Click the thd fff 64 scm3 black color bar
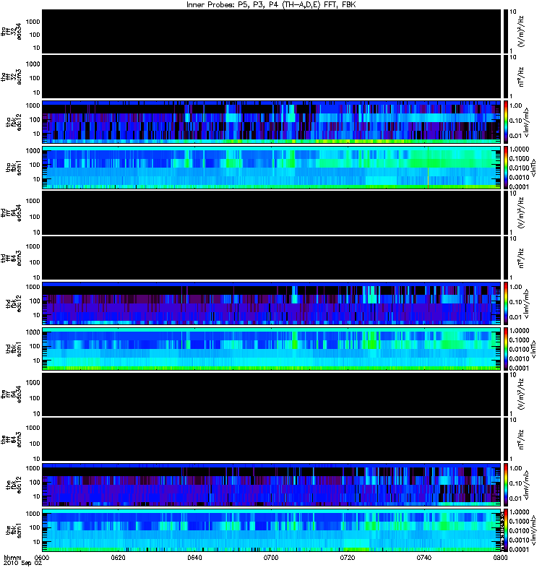542x578 pixels. click(505, 258)
